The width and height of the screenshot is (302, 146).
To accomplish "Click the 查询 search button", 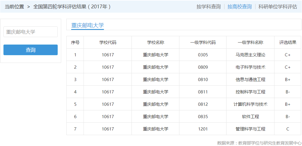I will [x=30, y=50].
